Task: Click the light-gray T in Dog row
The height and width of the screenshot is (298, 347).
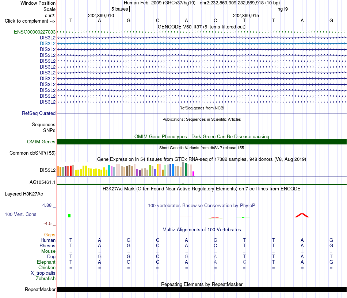Action: click(331, 256)
